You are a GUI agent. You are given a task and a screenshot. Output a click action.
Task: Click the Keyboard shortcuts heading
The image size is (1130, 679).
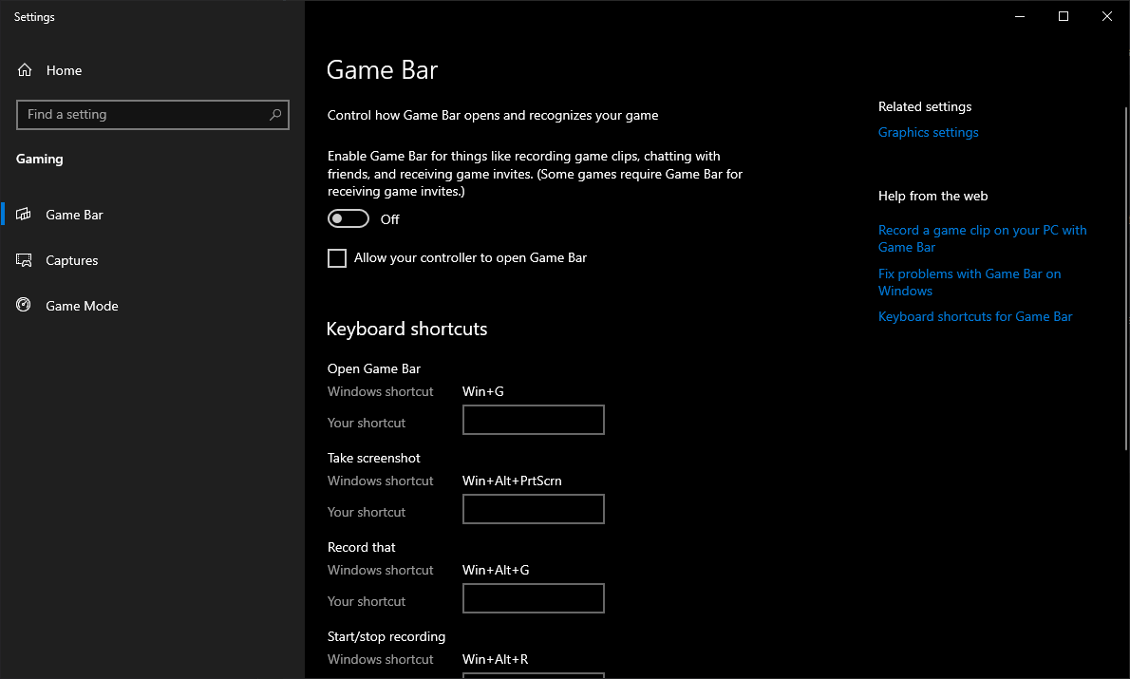click(x=406, y=329)
